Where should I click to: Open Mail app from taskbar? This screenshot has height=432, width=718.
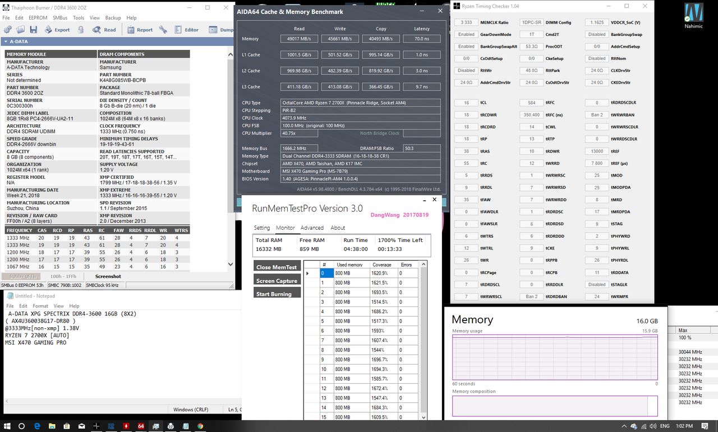pyautogui.click(x=82, y=426)
